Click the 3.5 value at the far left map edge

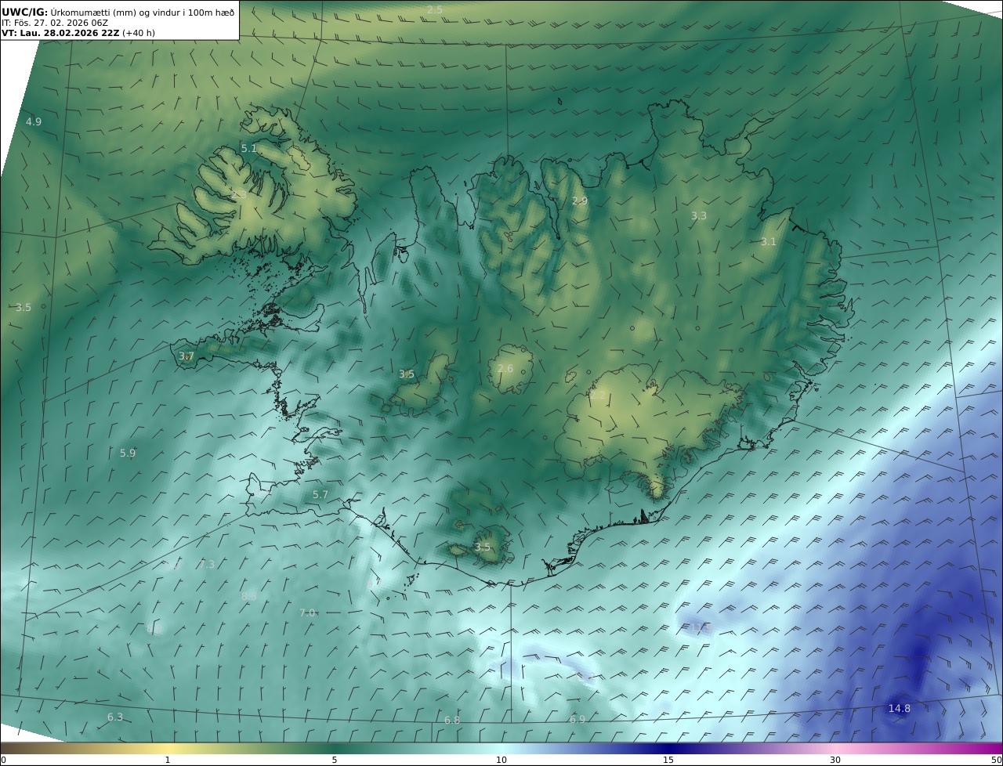(x=24, y=308)
